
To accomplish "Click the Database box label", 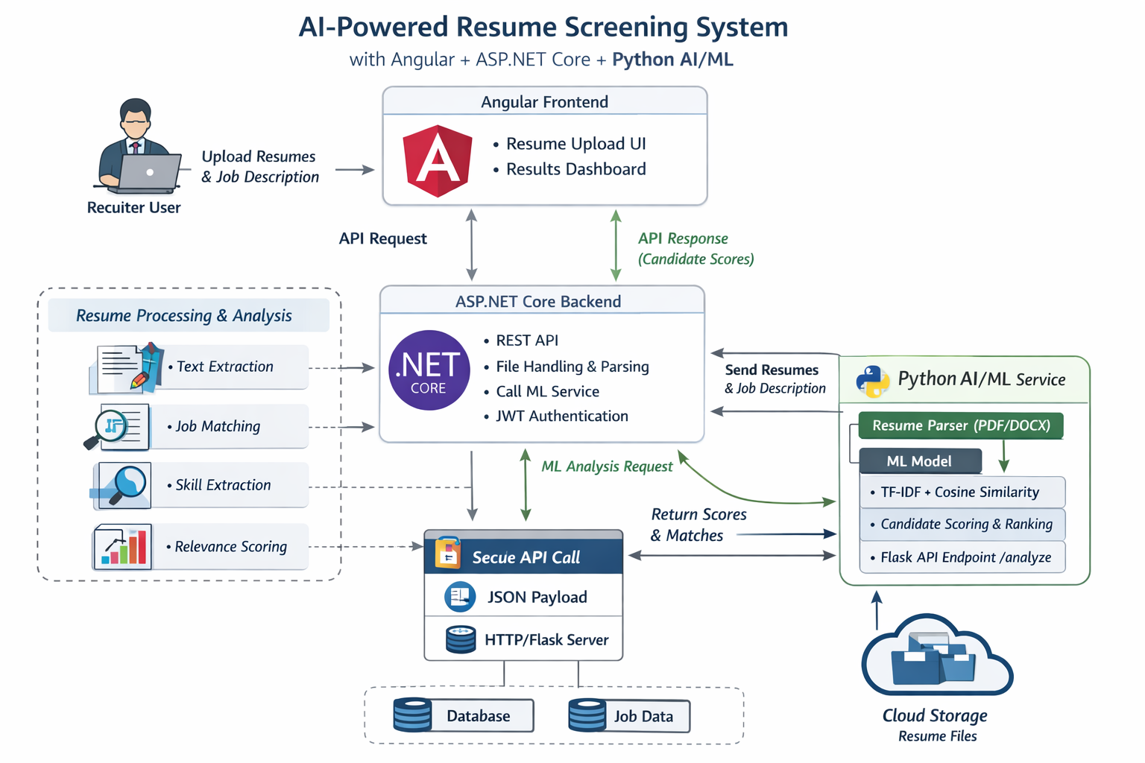I will pos(479,716).
